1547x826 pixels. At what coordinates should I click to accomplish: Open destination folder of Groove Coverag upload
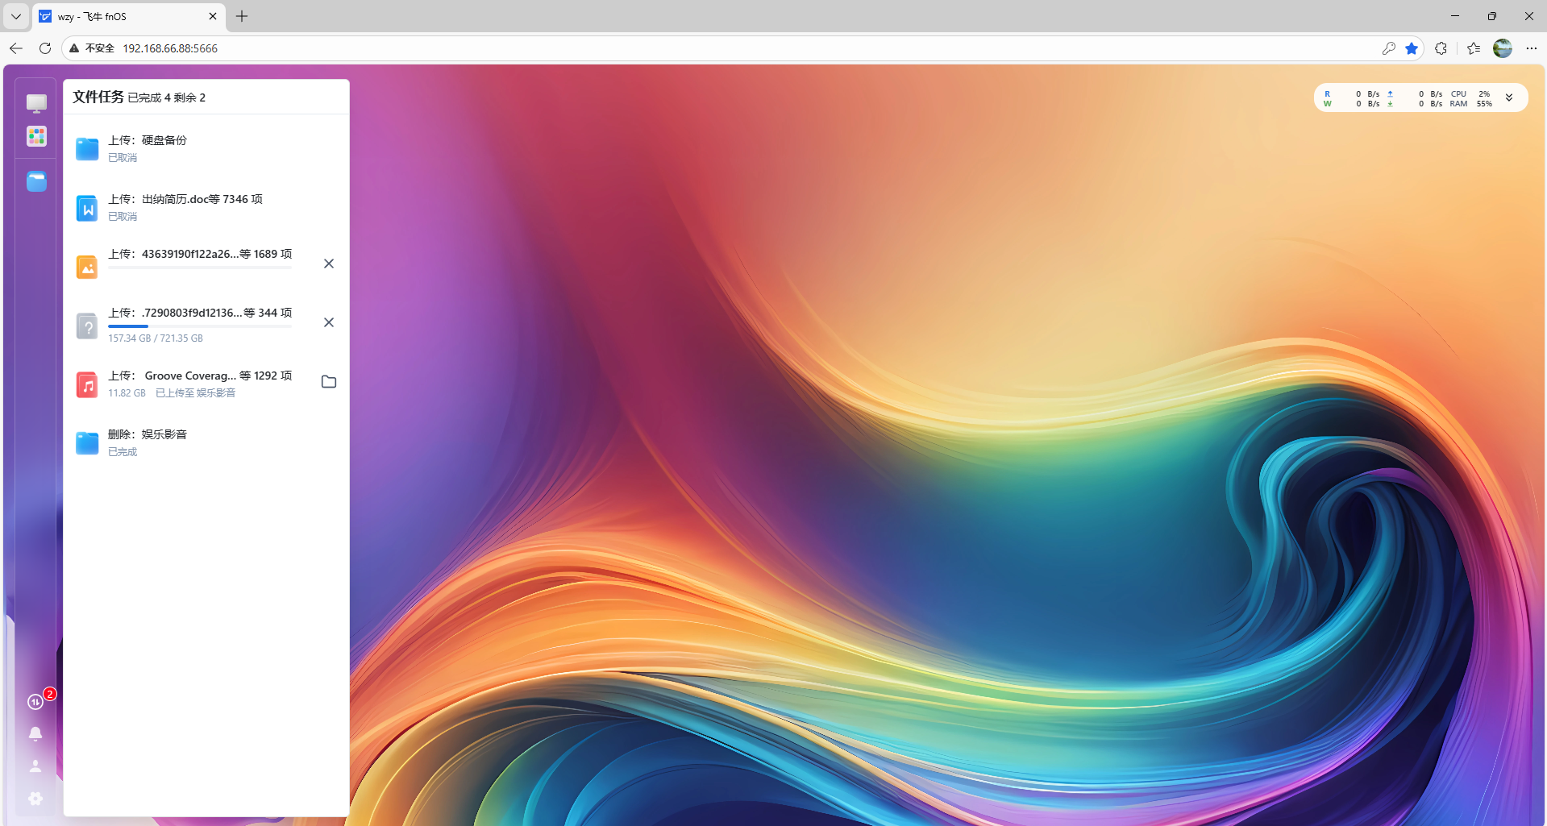coord(328,381)
